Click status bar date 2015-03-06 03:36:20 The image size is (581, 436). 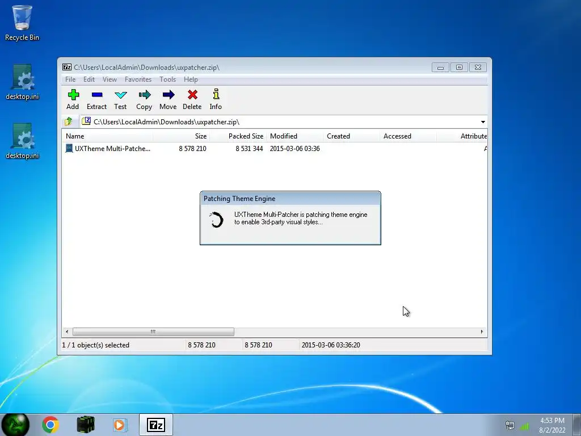click(331, 345)
